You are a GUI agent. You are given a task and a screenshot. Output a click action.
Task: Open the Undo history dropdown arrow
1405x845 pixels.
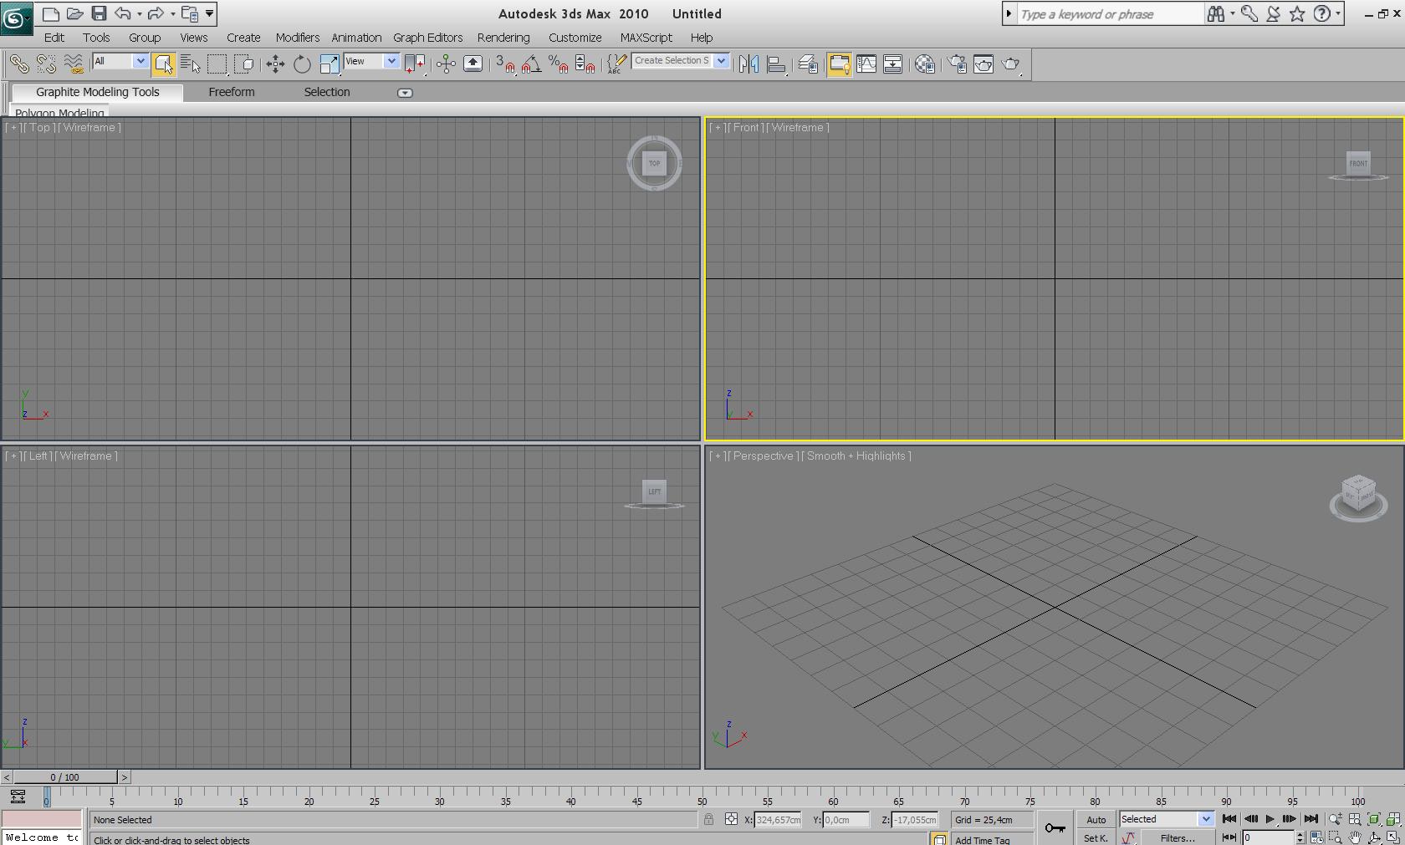tap(139, 13)
